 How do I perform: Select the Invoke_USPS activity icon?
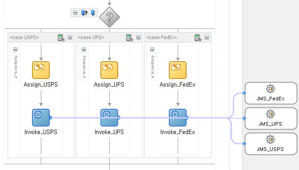41,118
